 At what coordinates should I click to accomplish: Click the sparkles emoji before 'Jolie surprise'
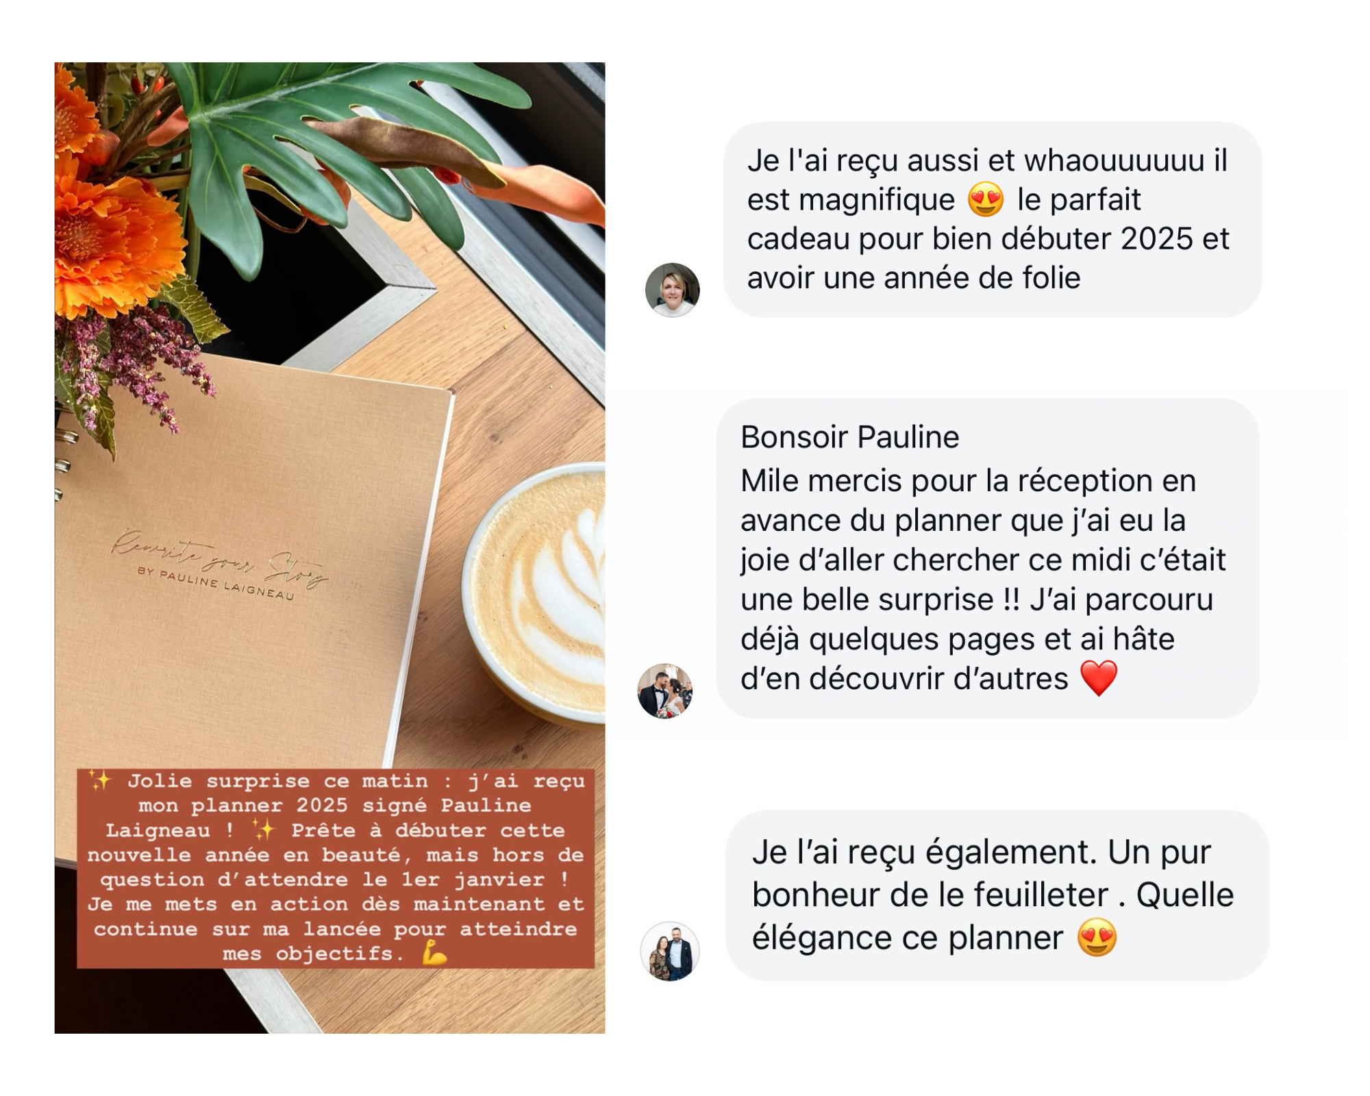click(x=100, y=780)
